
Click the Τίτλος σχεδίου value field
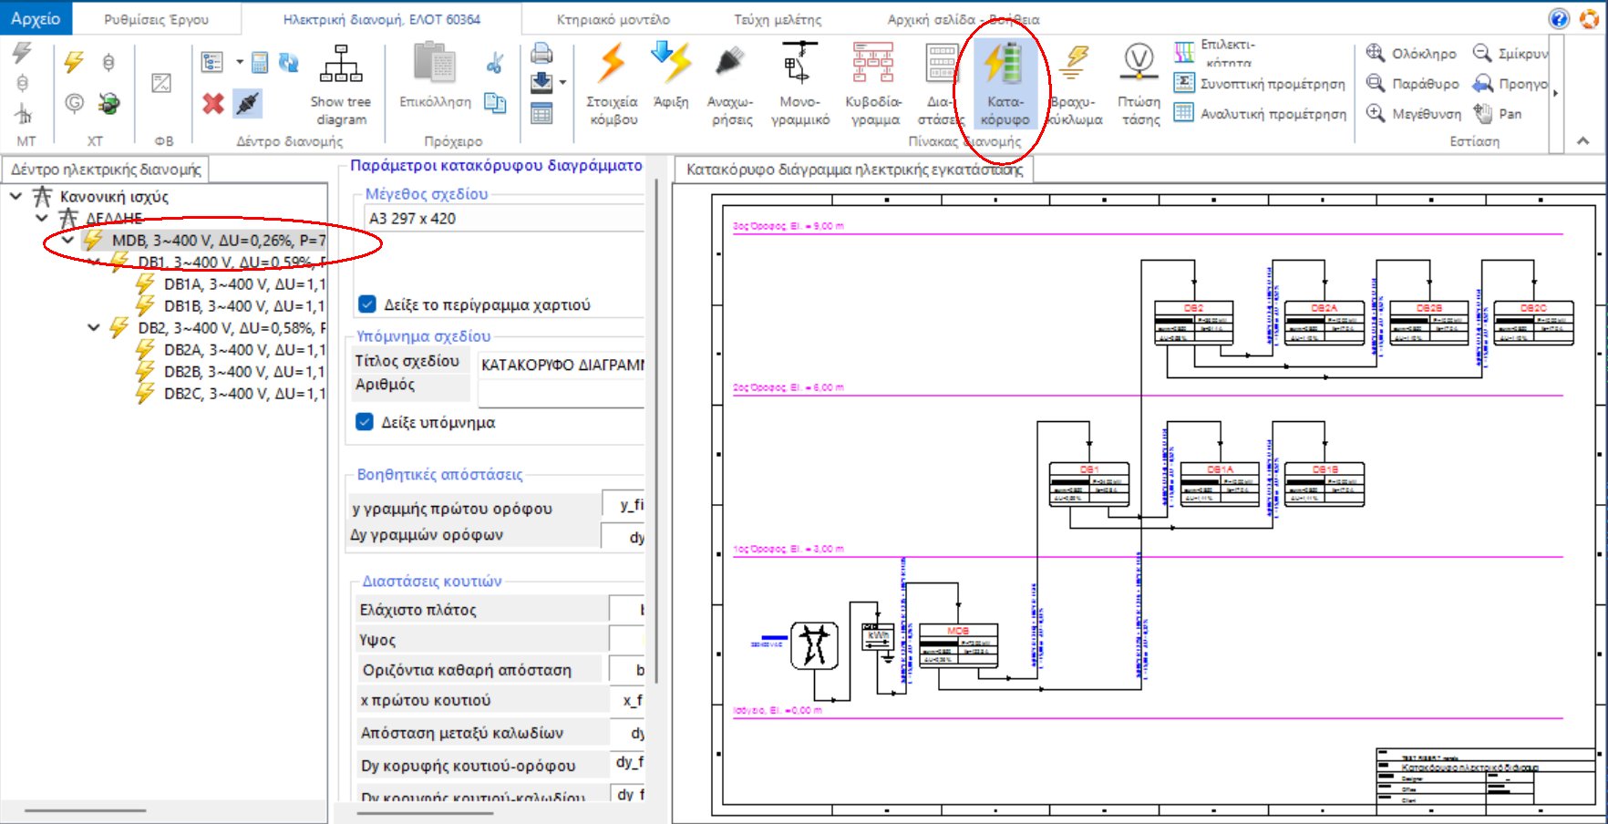562,365
